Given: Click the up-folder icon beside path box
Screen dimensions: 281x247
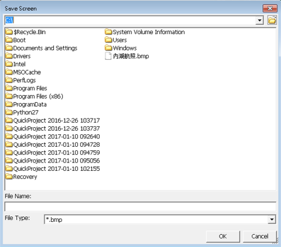Looking at the screenshot, I should [272, 20].
